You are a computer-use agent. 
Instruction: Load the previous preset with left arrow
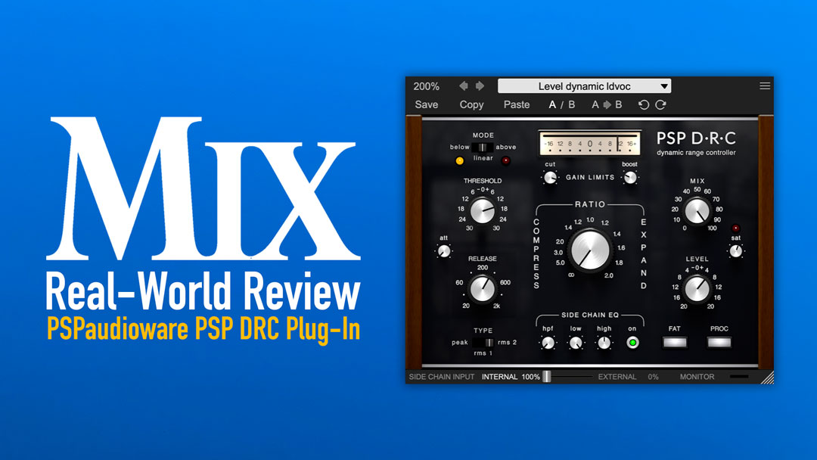coord(464,86)
